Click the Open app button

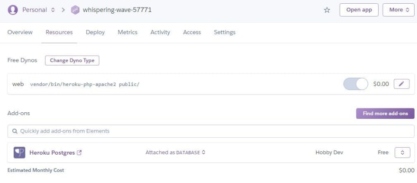359,10
